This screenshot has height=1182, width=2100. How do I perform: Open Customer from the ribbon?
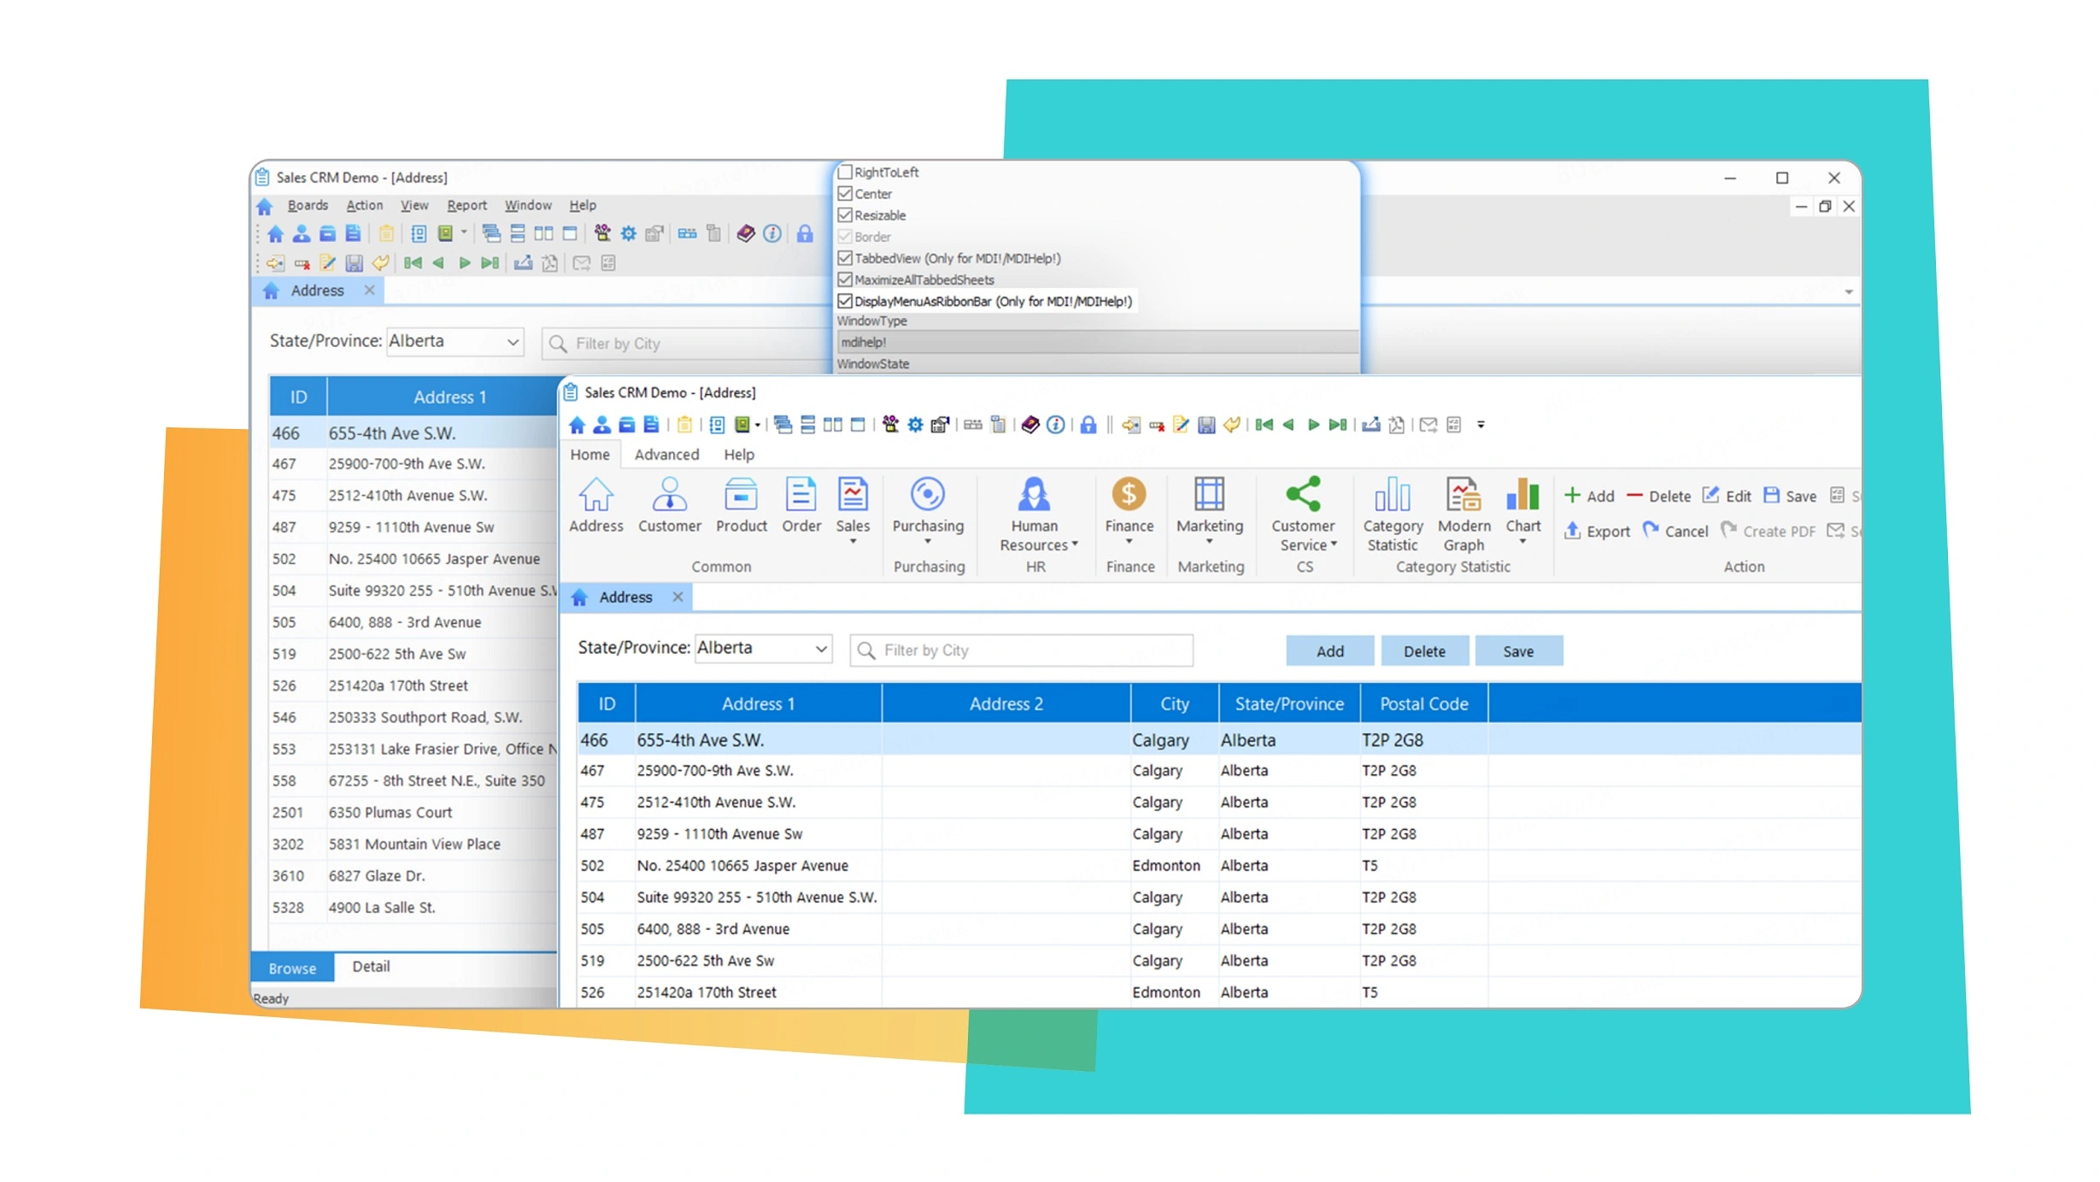(x=669, y=505)
